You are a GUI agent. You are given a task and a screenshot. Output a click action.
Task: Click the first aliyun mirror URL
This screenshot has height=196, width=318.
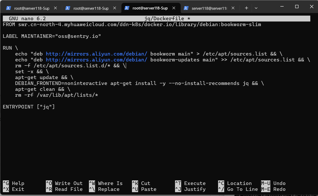[96, 54]
